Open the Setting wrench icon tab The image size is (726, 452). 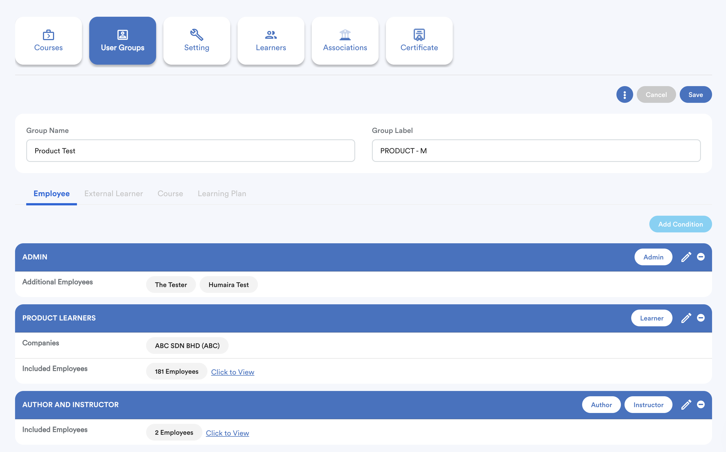point(197,41)
